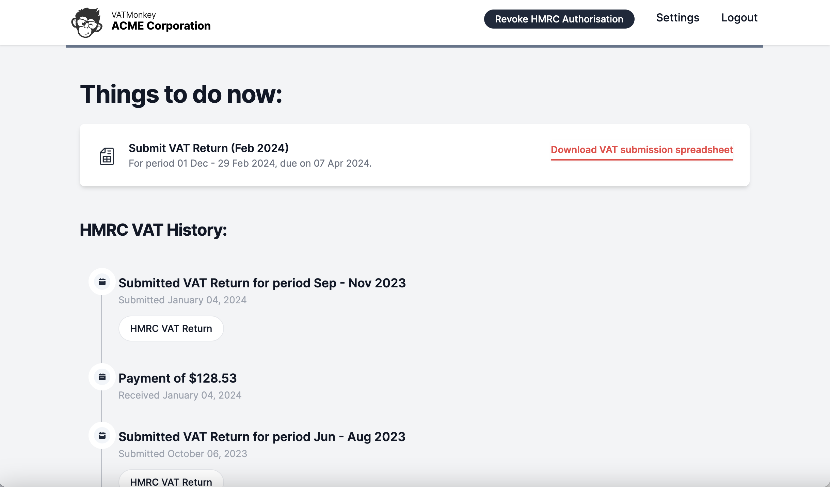Click the Submitted VAT Return Sep - Nov 2023 heading
Image resolution: width=830 pixels, height=487 pixels.
click(262, 283)
